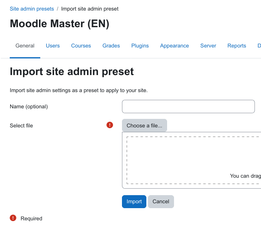Click the Name (optional) label
The image size is (261, 241).
29,106
